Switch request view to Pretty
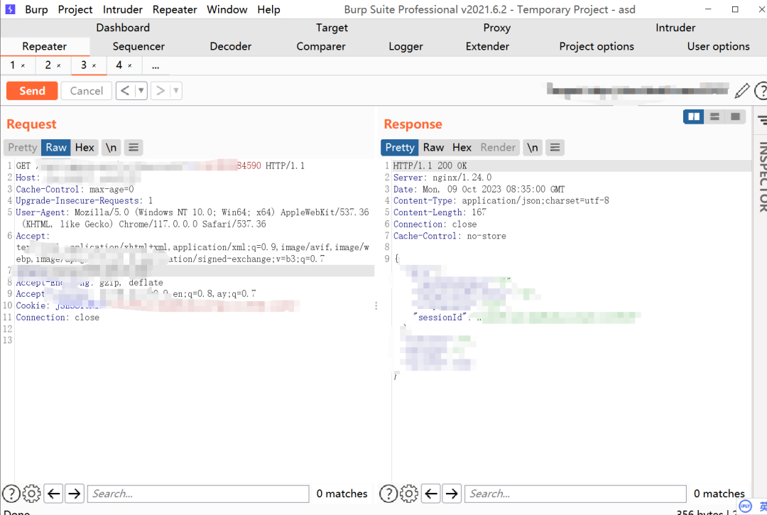The height and width of the screenshot is (515, 767). coord(23,148)
